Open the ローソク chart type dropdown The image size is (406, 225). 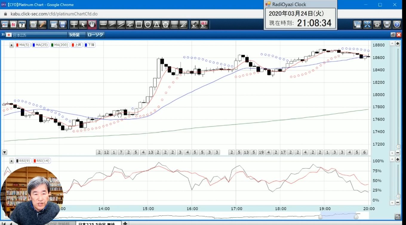(x=95, y=35)
